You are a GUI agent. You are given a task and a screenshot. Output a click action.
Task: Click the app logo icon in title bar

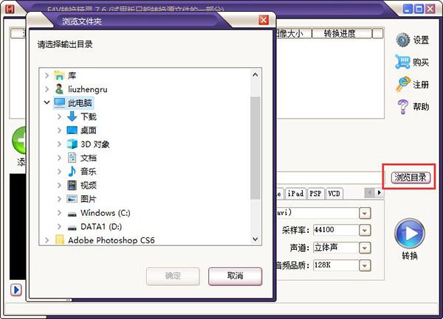pos(10,9)
